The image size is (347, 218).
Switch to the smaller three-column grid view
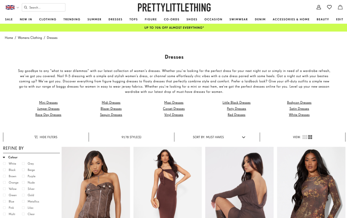[x=305, y=137]
